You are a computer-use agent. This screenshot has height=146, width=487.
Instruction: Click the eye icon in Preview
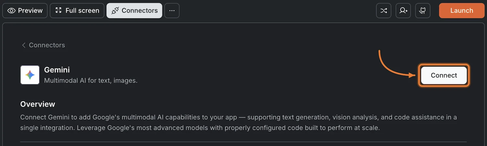(12, 11)
